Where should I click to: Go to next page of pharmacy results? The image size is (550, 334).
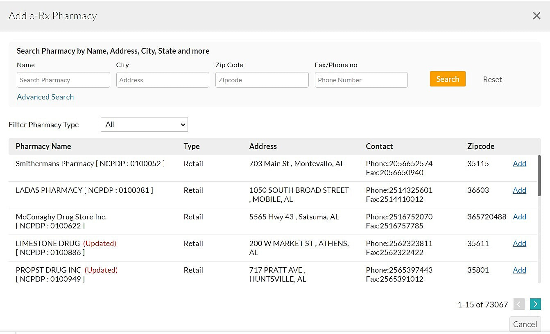click(x=535, y=304)
